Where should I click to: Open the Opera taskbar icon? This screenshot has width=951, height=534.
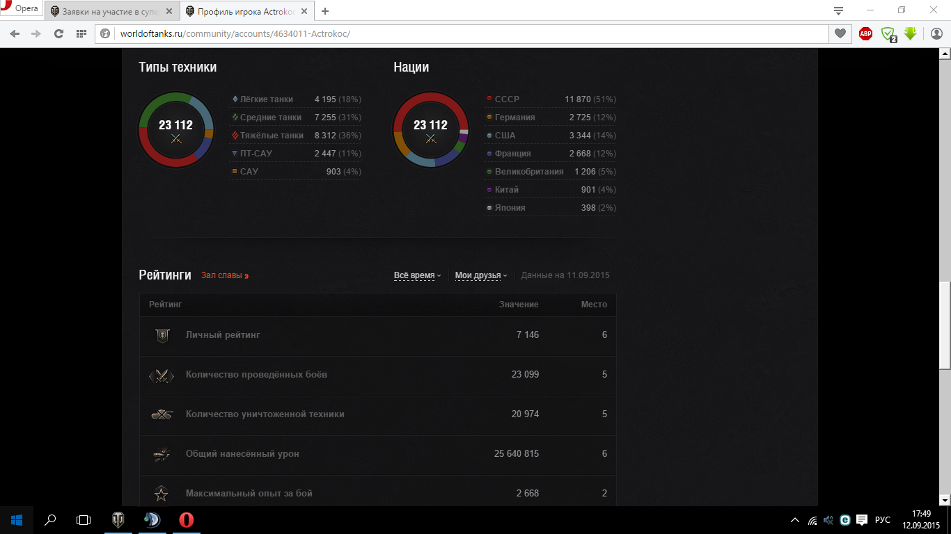tap(186, 520)
